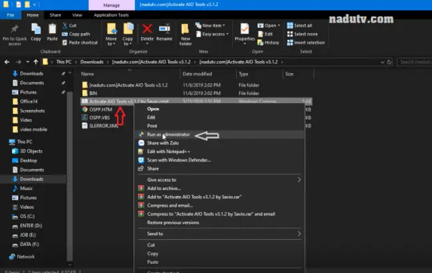Screen dimensions: 432x273
Task: Click Paste shortcut in ribbon
Action: click(x=80, y=42)
